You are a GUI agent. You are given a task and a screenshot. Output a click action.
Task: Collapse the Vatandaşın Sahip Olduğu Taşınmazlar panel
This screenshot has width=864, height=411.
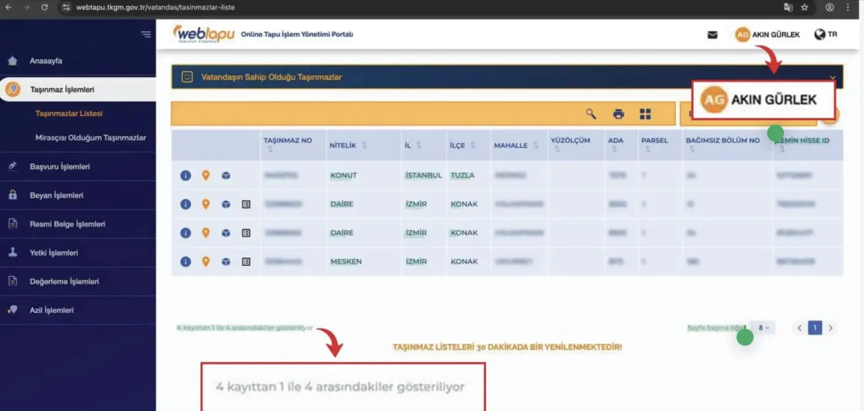pos(832,78)
